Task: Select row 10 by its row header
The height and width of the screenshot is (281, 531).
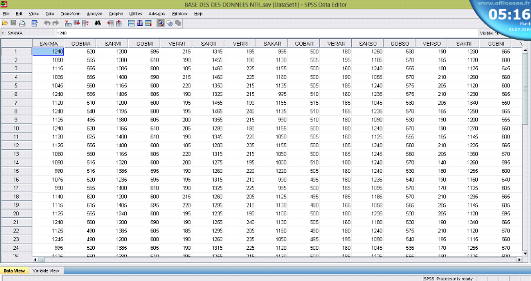Action: tap(15, 128)
